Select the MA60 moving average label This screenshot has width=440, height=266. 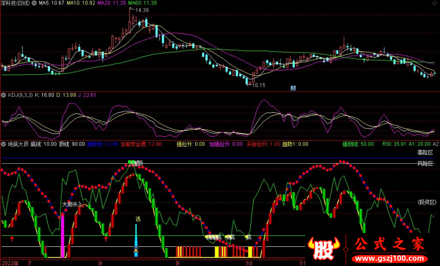pos(145,3)
